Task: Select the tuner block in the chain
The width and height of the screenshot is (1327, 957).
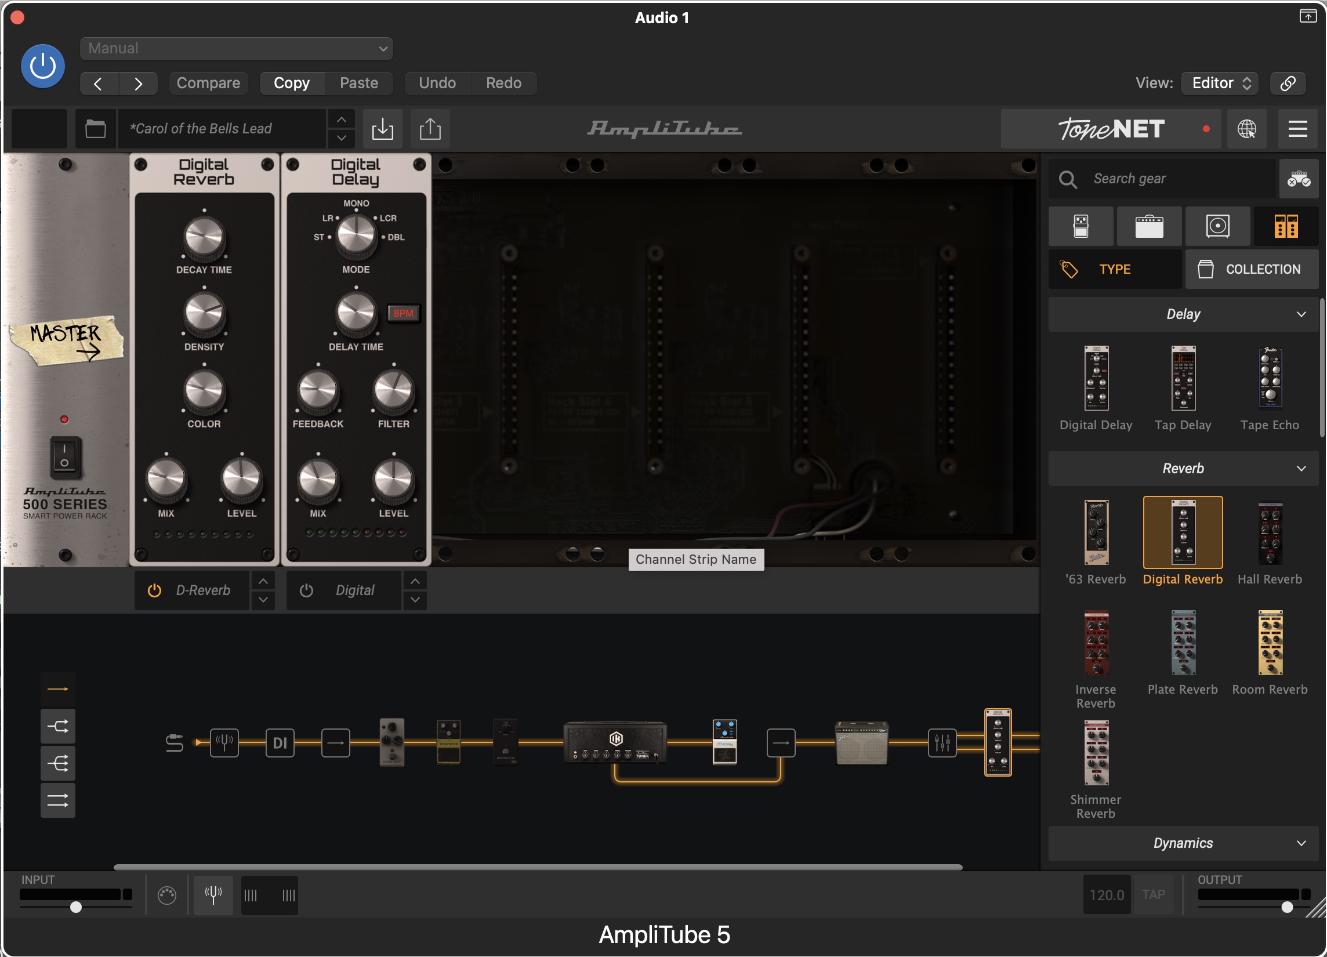Action: click(224, 744)
